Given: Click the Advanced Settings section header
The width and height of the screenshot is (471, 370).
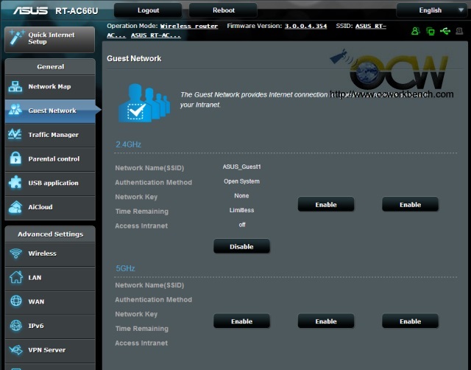Looking at the screenshot, I should pos(50,234).
